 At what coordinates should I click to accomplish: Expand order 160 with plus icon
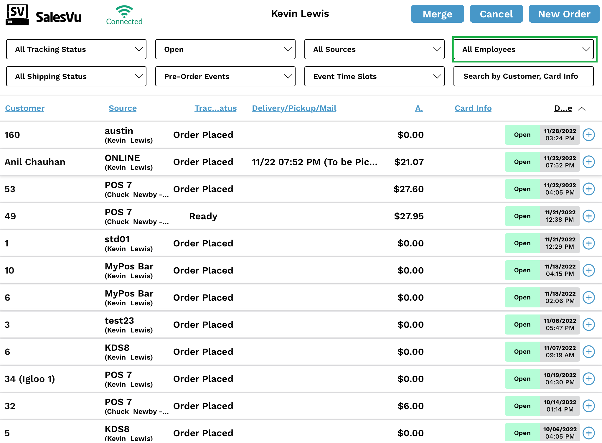588,135
